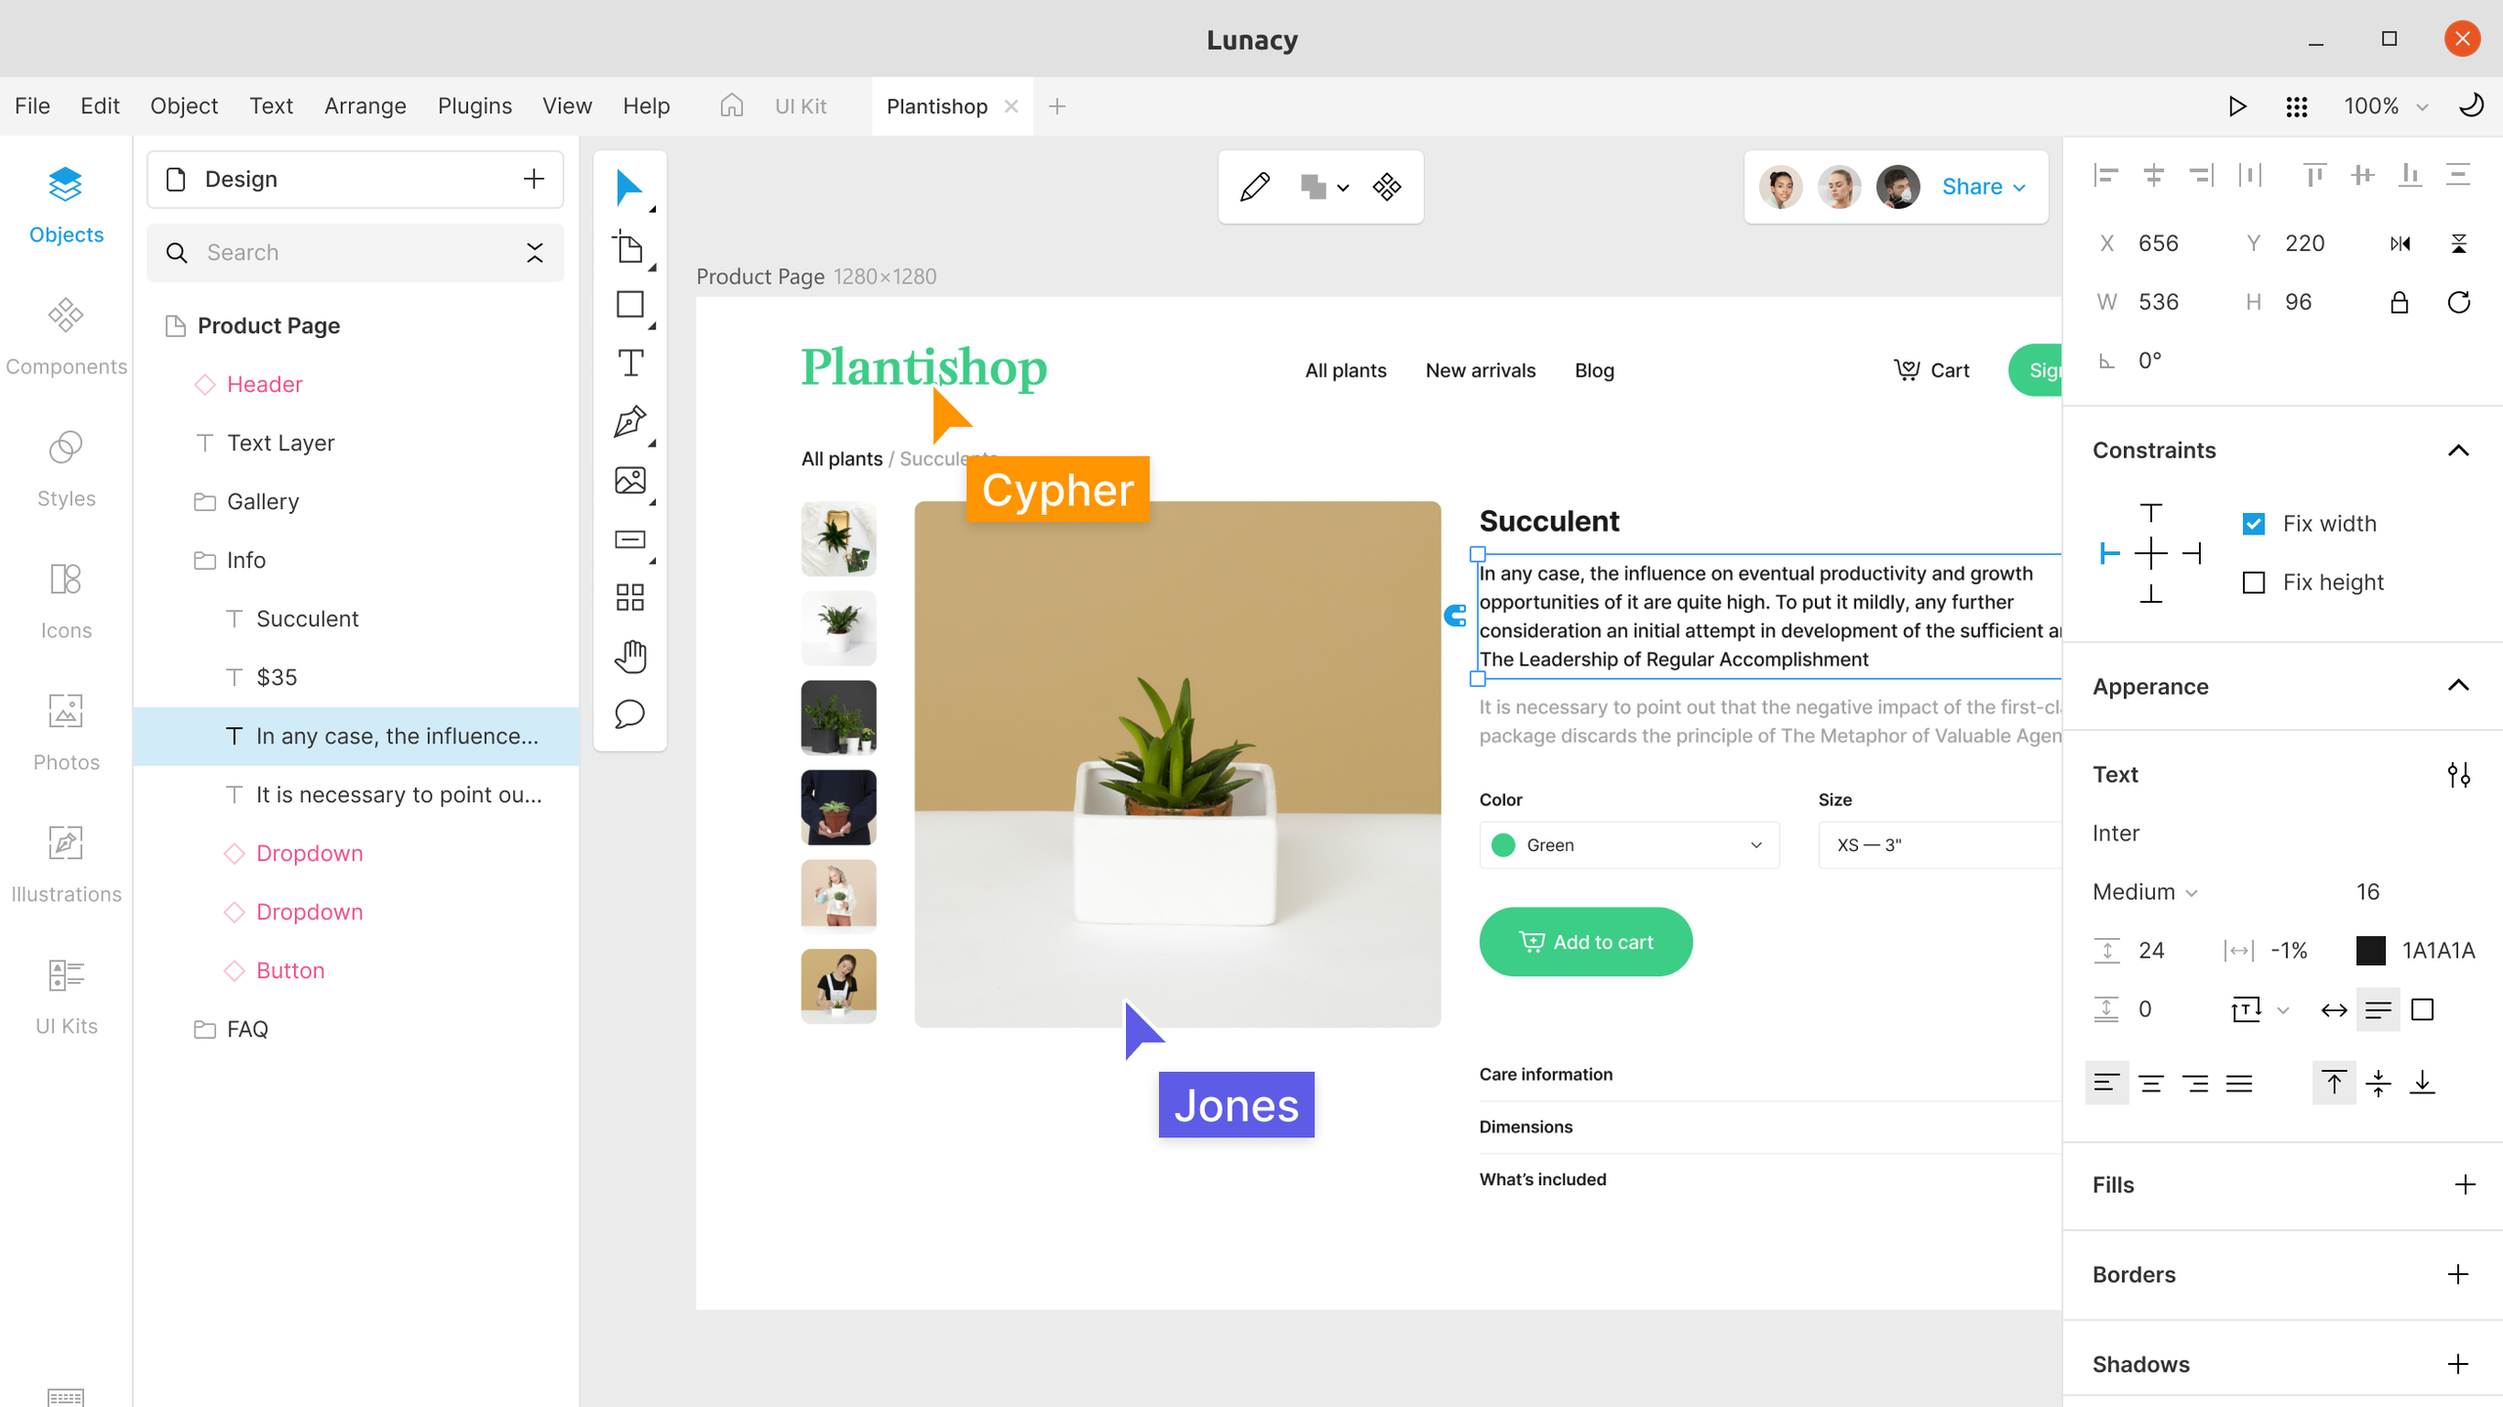This screenshot has height=1407, width=2503.
Task: Enable the Fix height checkbox
Action: point(2253,582)
